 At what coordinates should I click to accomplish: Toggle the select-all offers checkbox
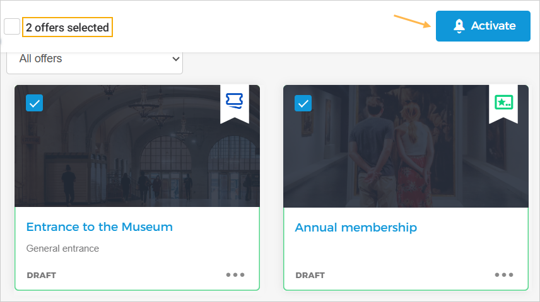click(12, 26)
